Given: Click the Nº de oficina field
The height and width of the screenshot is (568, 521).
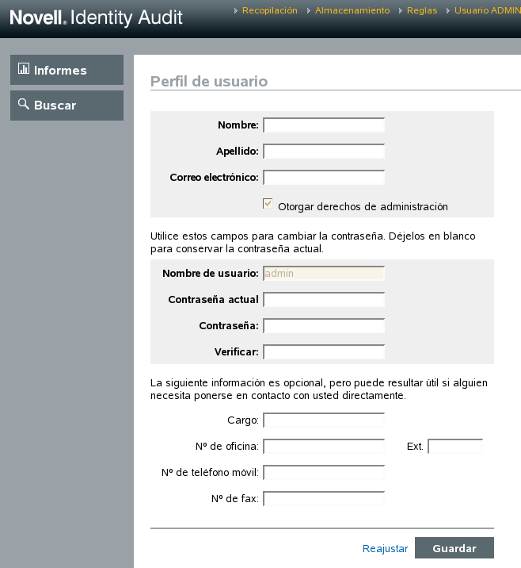Looking at the screenshot, I should (x=324, y=447).
